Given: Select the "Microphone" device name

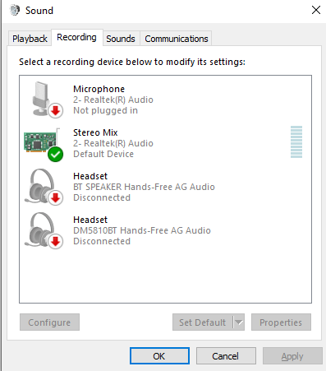Looking at the screenshot, I should coord(99,89).
